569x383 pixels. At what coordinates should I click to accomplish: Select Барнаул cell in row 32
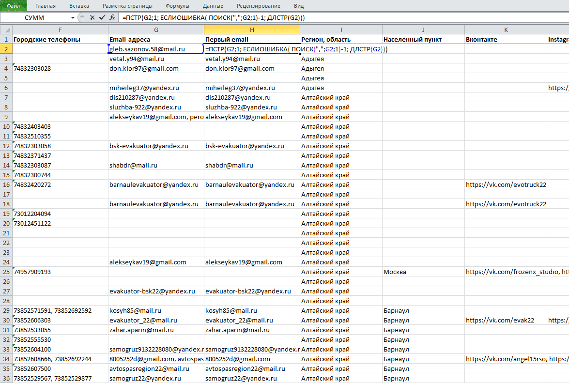423,339
